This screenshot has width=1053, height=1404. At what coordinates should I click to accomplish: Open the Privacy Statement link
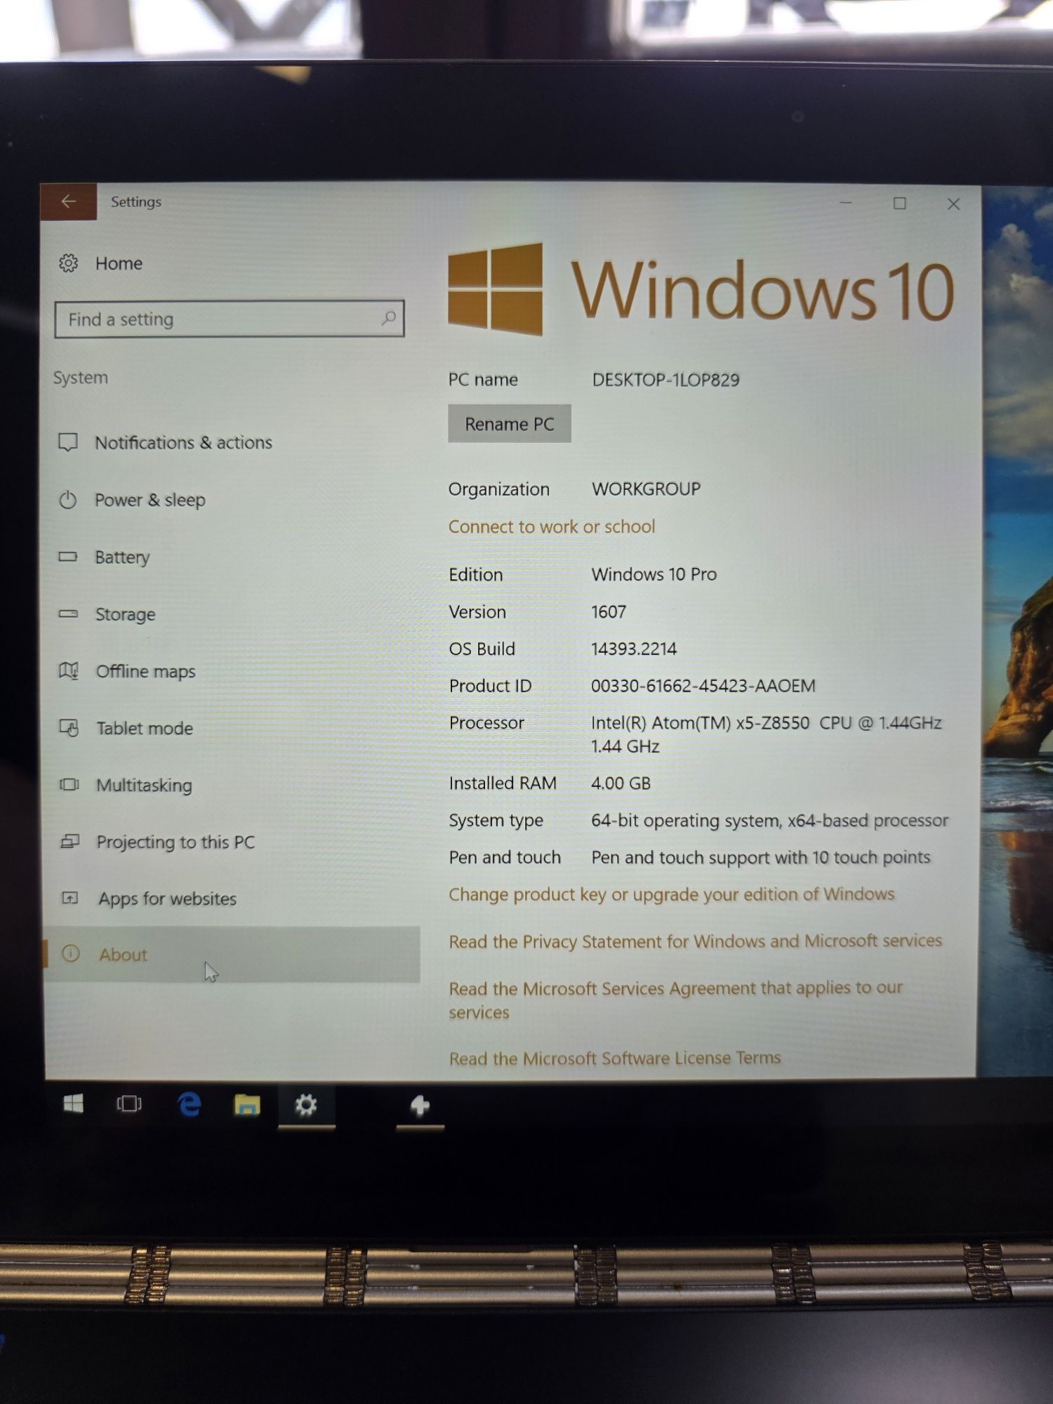click(x=696, y=941)
